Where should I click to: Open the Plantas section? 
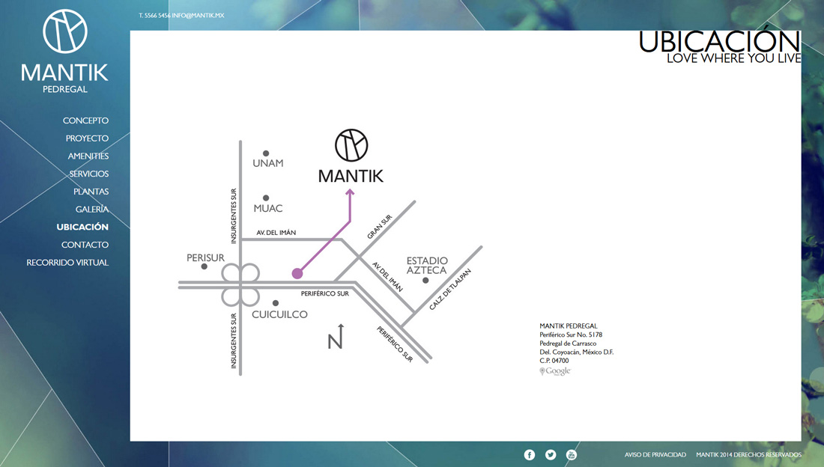coord(91,192)
